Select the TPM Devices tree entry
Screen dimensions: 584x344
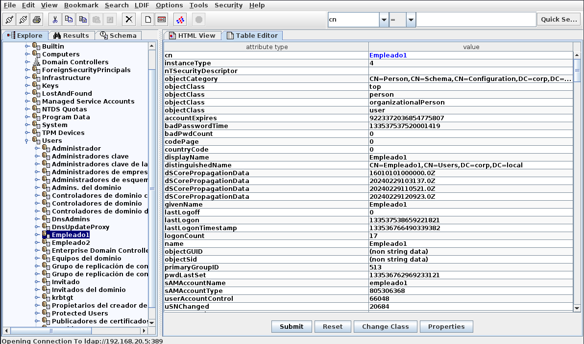[63, 133]
